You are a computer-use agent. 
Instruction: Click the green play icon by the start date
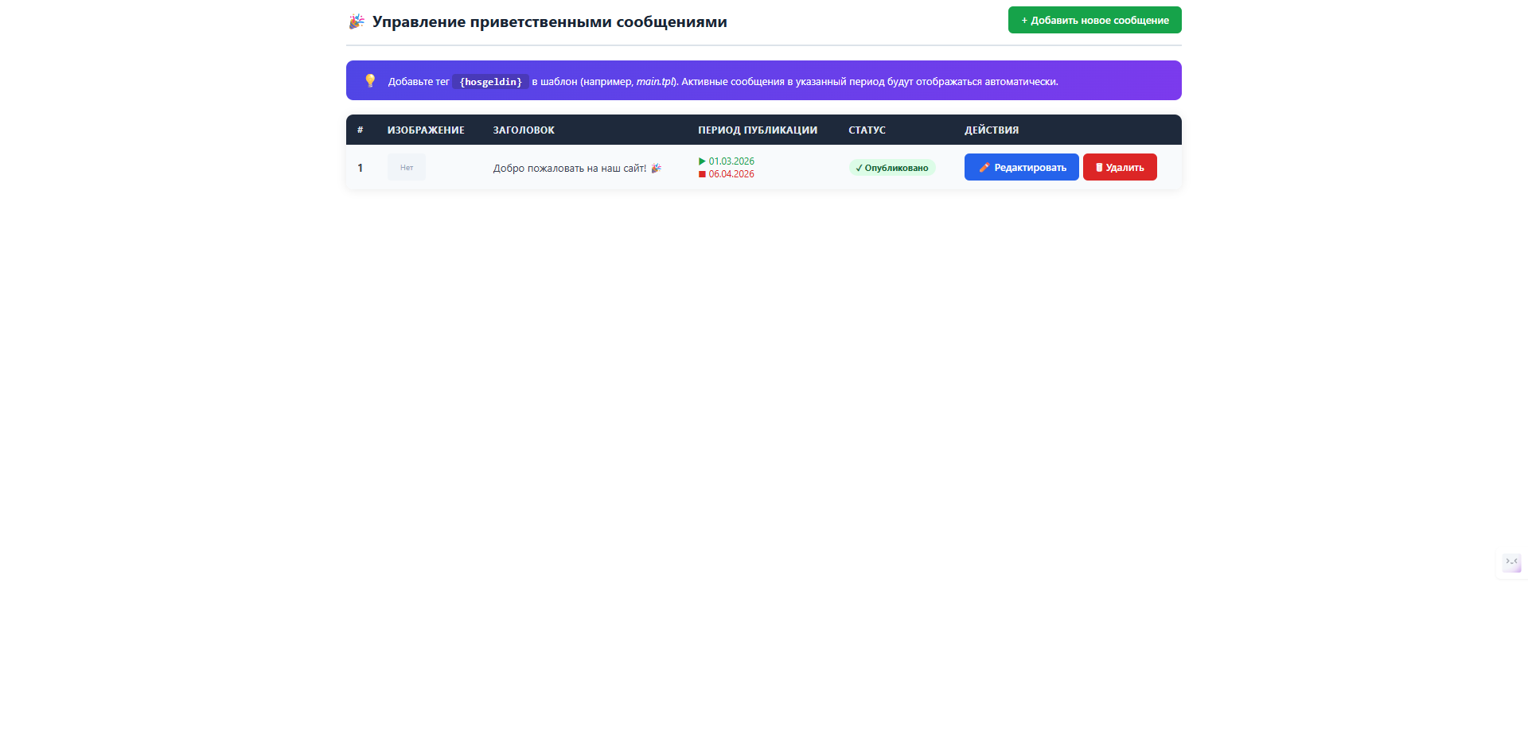coord(702,161)
